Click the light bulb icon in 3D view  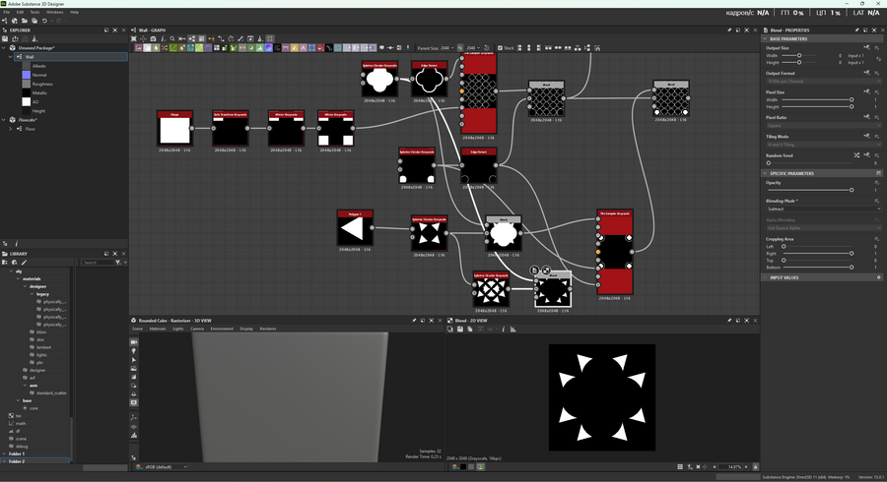(134, 350)
